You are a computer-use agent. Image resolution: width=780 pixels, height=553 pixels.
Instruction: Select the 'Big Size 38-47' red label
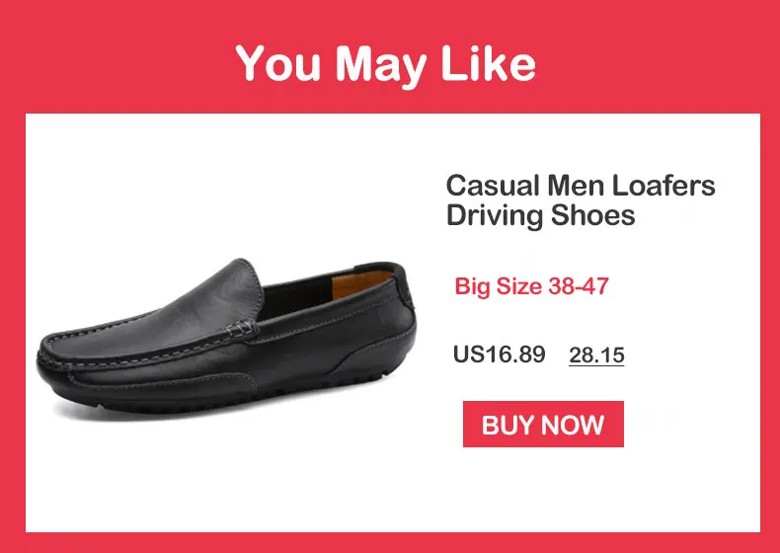click(x=532, y=286)
